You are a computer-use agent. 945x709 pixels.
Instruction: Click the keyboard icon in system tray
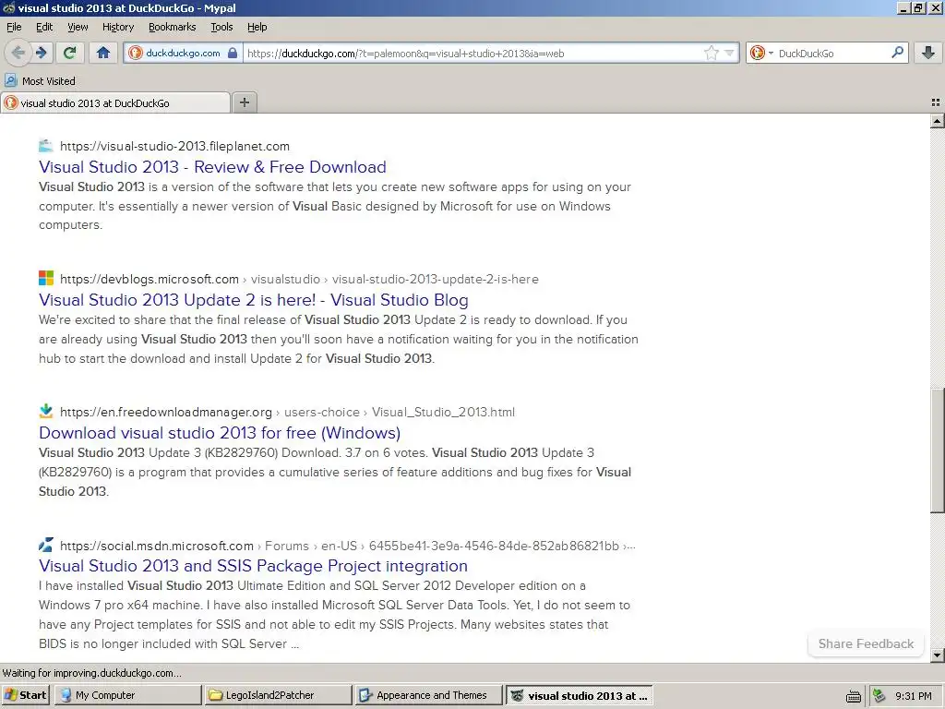tap(853, 696)
